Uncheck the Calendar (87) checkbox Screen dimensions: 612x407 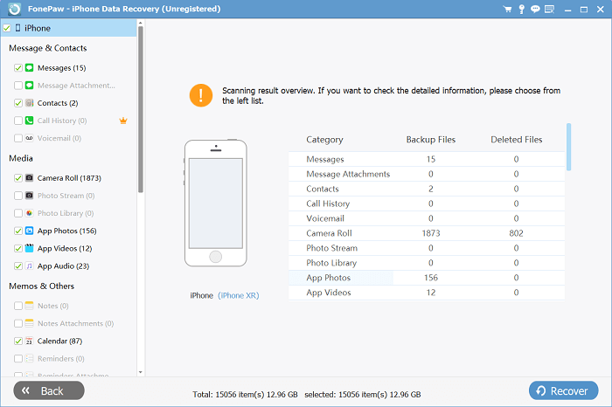click(x=18, y=341)
